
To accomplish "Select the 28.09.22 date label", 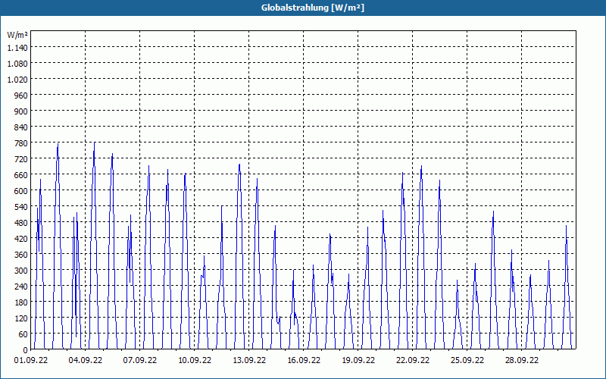I will point(522,361).
